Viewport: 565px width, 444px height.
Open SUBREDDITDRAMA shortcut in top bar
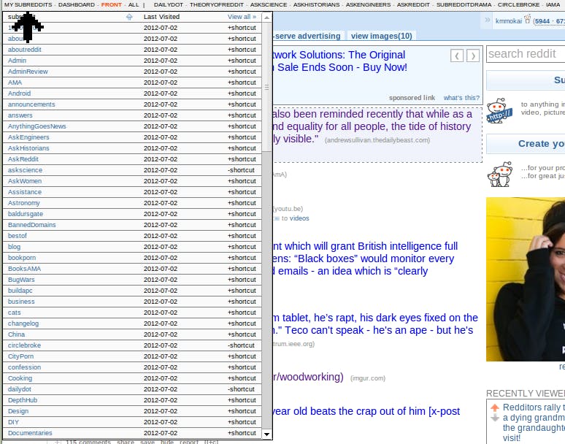(x=464, y=4)
